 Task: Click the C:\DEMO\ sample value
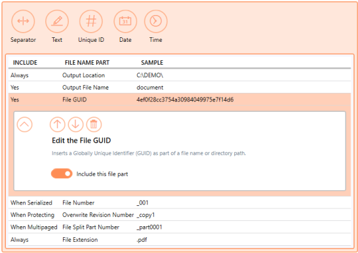(x=149, y=75)
